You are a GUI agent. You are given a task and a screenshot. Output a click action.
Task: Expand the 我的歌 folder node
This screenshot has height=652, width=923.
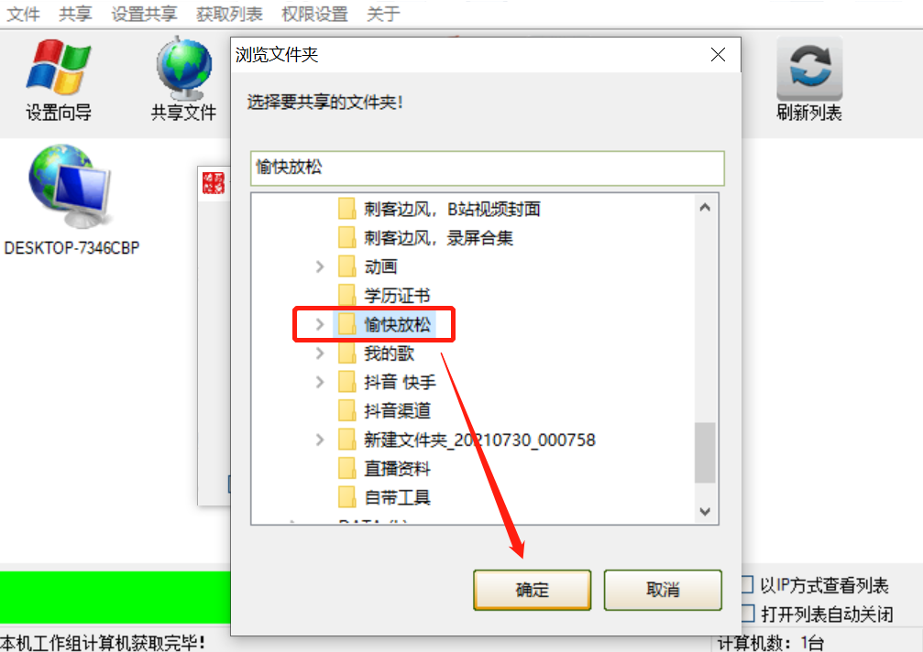320,353
